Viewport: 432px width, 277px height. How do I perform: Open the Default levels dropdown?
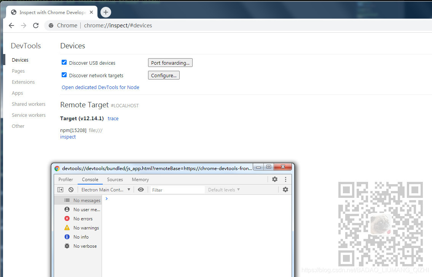click(x=224, y=190)
